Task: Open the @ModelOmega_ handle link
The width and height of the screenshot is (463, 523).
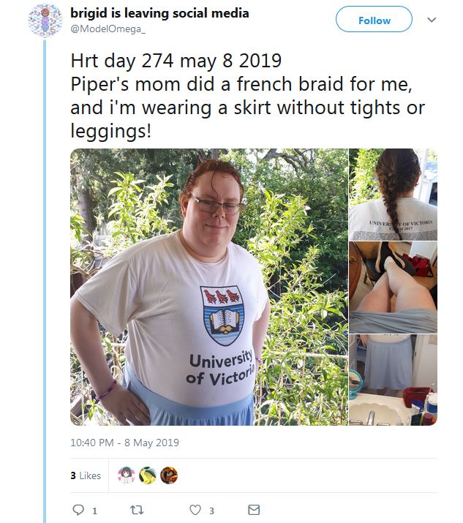Action: pyautogui.click(x=108, y=29)
